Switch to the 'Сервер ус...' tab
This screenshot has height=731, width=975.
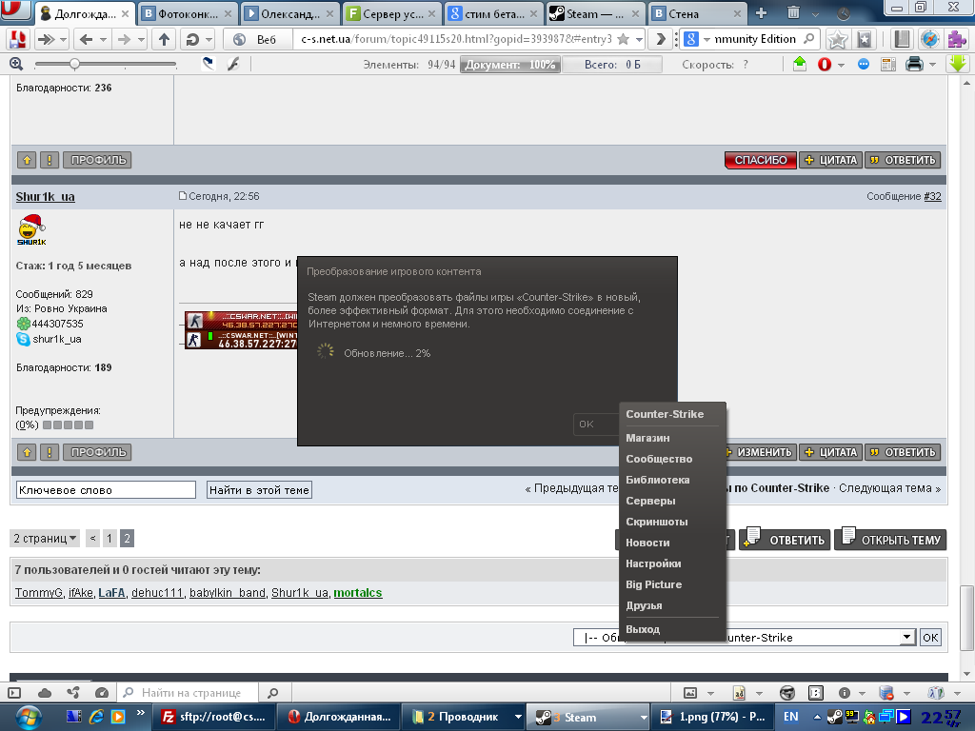tap(392, 13)
